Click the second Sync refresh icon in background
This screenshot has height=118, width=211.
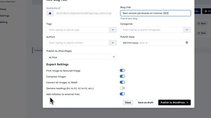click(199, 33)
